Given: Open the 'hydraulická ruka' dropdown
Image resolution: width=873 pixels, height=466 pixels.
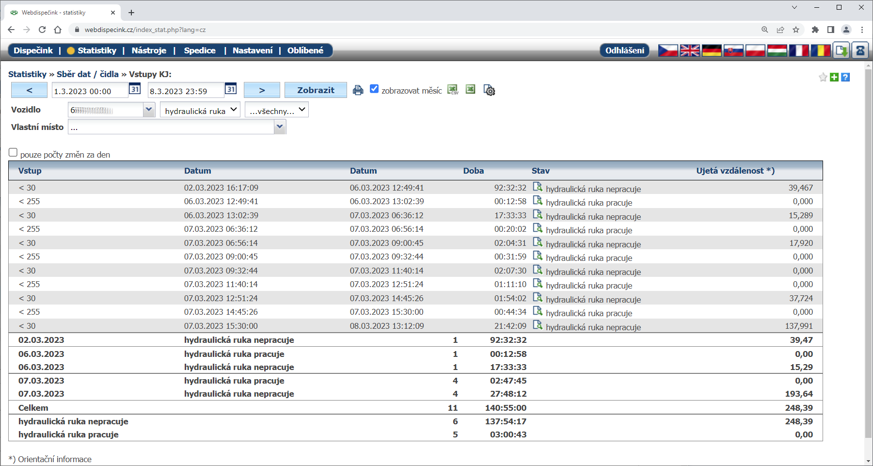Looking at the screenshot, I should (x=200, y=110).
